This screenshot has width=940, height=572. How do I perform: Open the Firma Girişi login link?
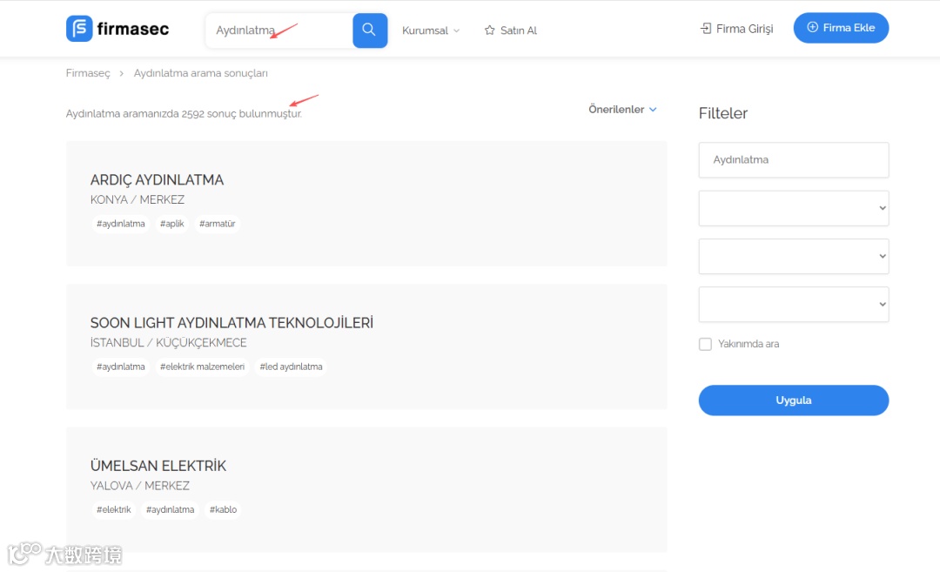[737, 28]
